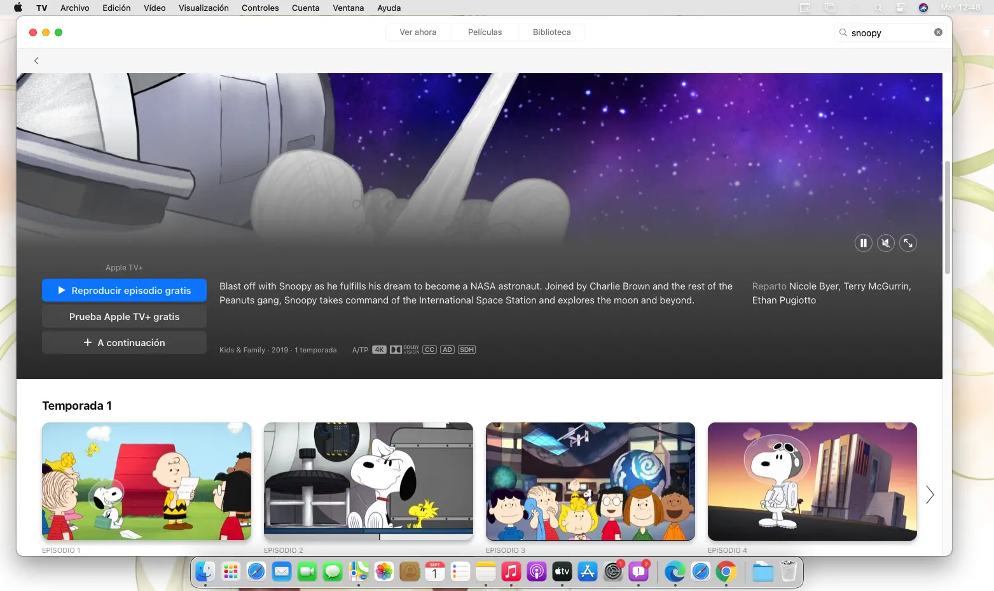Open Messages from the dock
Viewport: 994px width, 591px height.
333,571
